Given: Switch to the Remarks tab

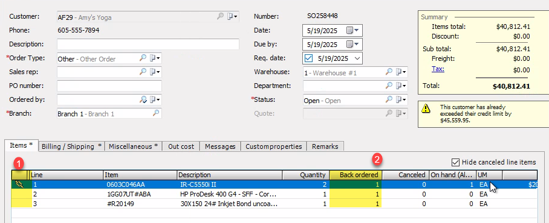Looking at the screenshot, I should pos(325,146).
